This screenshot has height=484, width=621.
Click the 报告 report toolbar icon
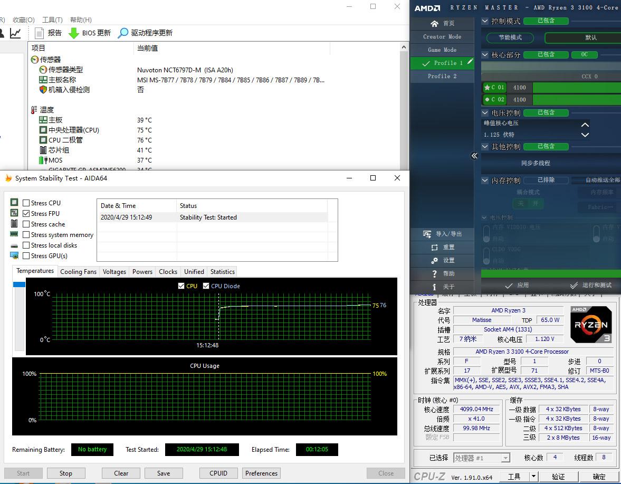(x=39, y=33)
